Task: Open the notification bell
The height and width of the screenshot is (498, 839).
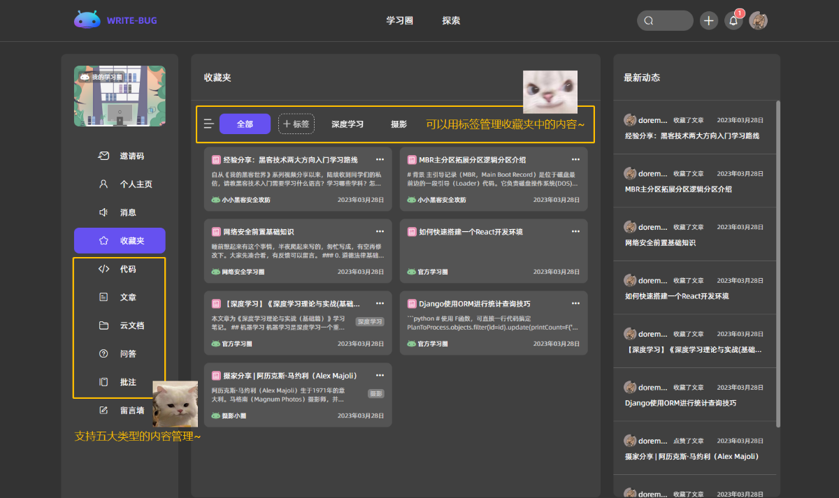Action: pyautogui.click(x=733, y=21)
